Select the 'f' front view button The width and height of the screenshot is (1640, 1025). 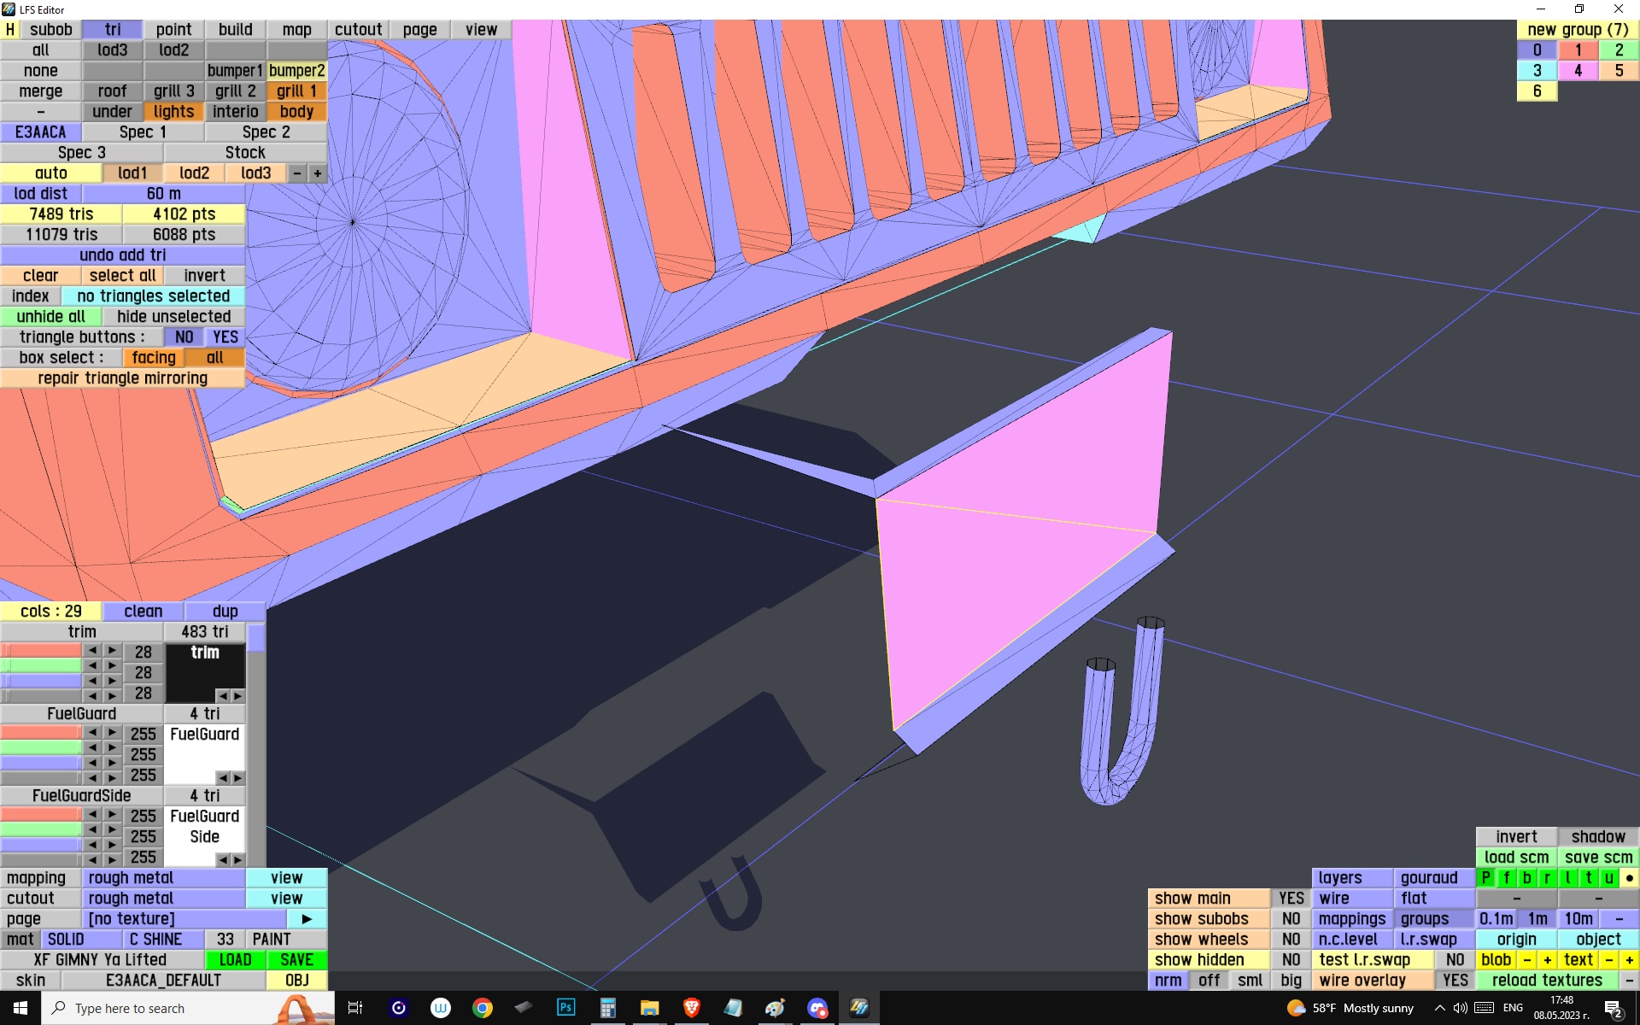click(x=1506, y=877)
